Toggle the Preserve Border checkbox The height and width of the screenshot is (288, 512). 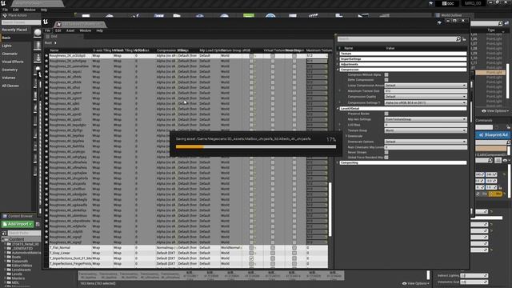pyautogui.click(x=386, y=114)
